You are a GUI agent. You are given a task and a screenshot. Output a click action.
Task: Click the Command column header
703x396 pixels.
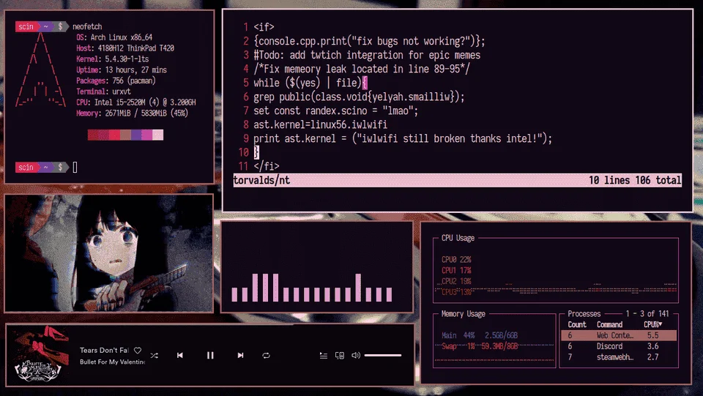click(609, 324)
